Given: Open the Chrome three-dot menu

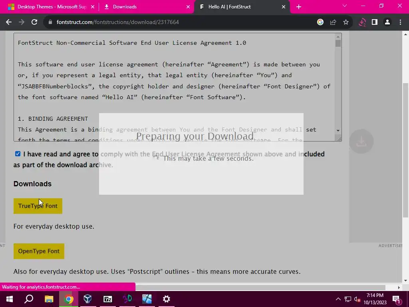Looking at the screenshot, I should pyautogui.click(x=400, y=22).
